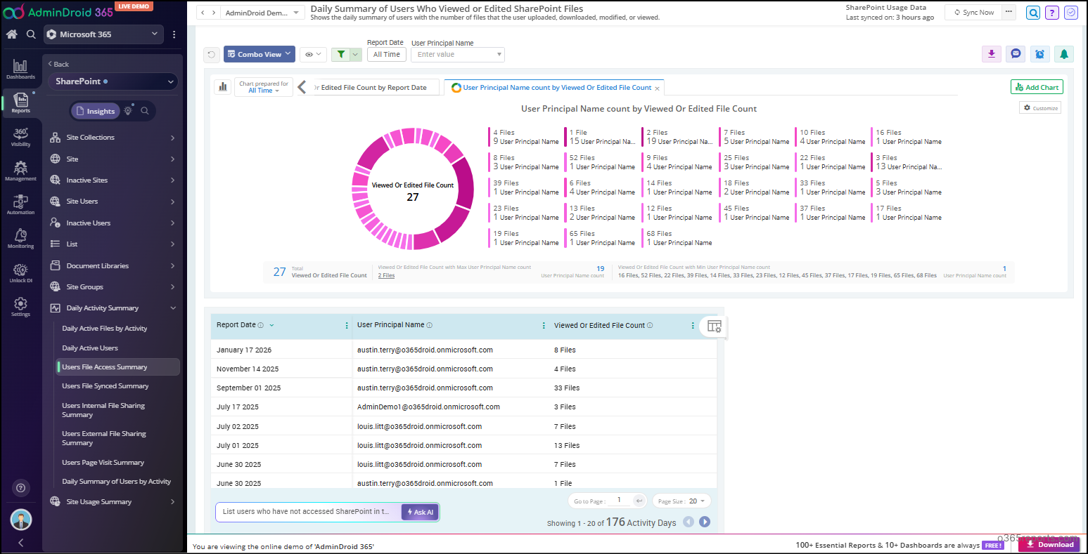1088x554 pixels.
Task: Click the bar chart icon left of chart tabs
Action: pyautogui.click(x=223, y=86)
